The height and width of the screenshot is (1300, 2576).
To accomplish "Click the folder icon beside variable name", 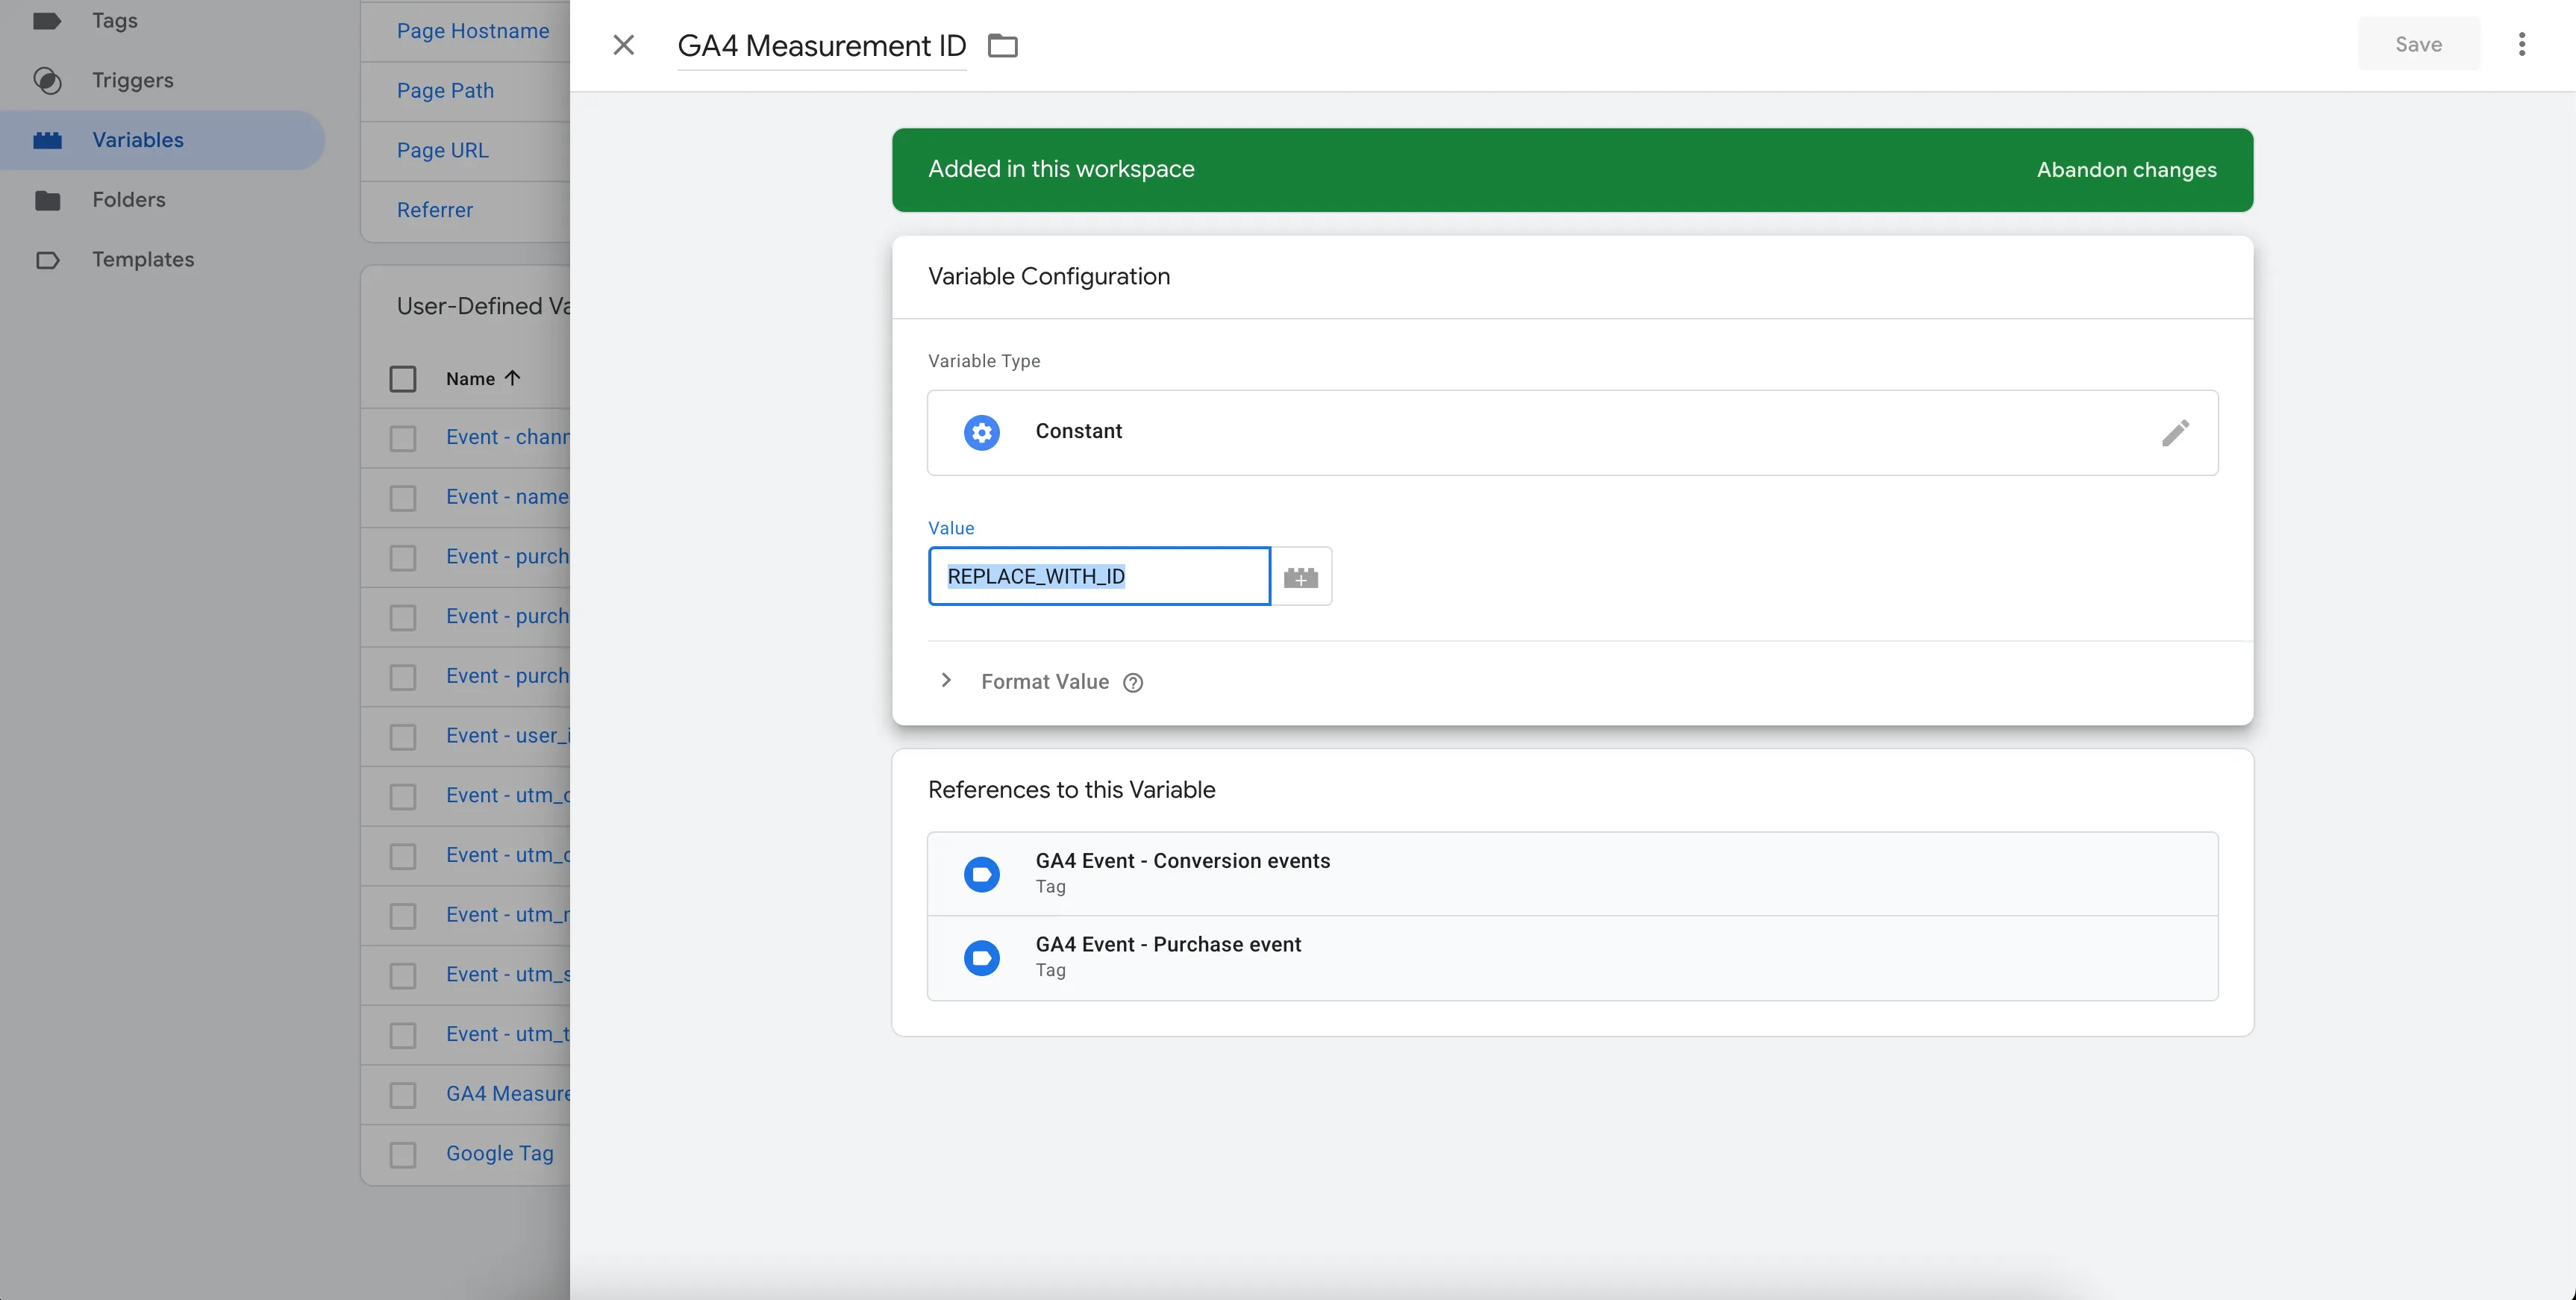I will 1002,46.
